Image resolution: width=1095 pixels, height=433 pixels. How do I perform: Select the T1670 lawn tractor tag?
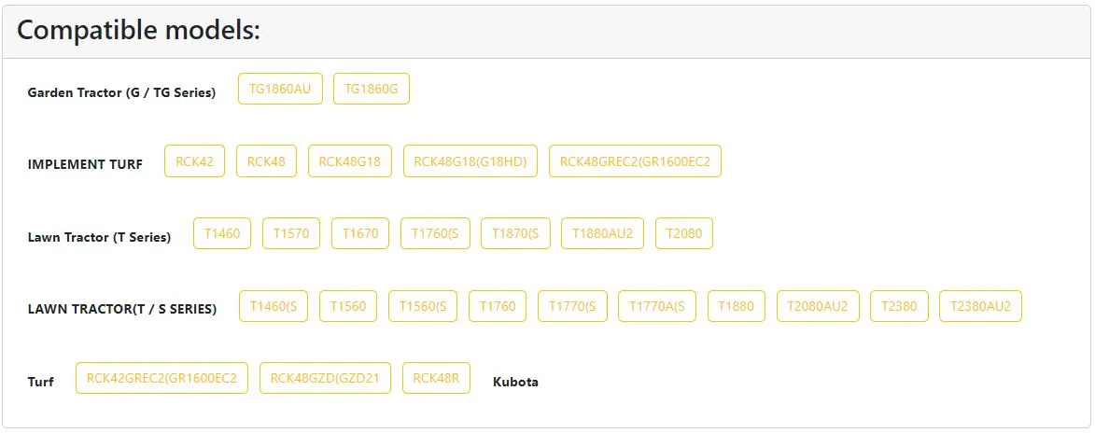click(360, 233)
